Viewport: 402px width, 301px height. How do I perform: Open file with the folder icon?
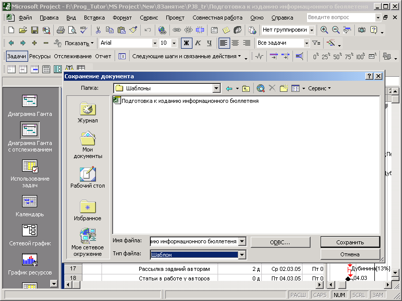click(23, 30)
